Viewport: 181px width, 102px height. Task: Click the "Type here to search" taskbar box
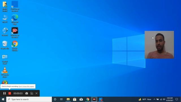coord(29,99)
